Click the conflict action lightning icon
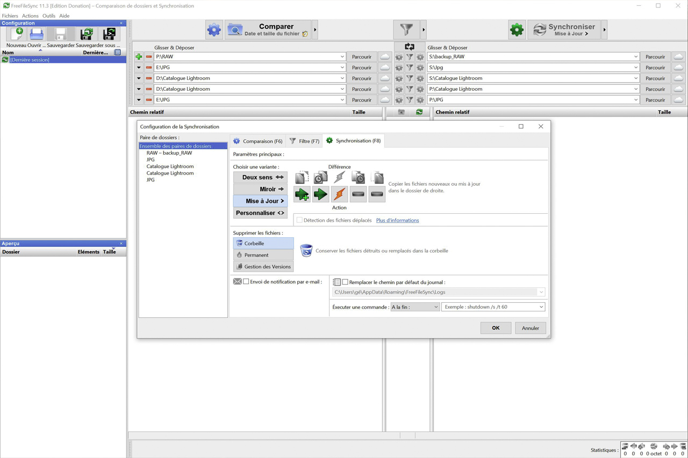The height and width of the screenshot is (458, 688). (x=340, y=194)
